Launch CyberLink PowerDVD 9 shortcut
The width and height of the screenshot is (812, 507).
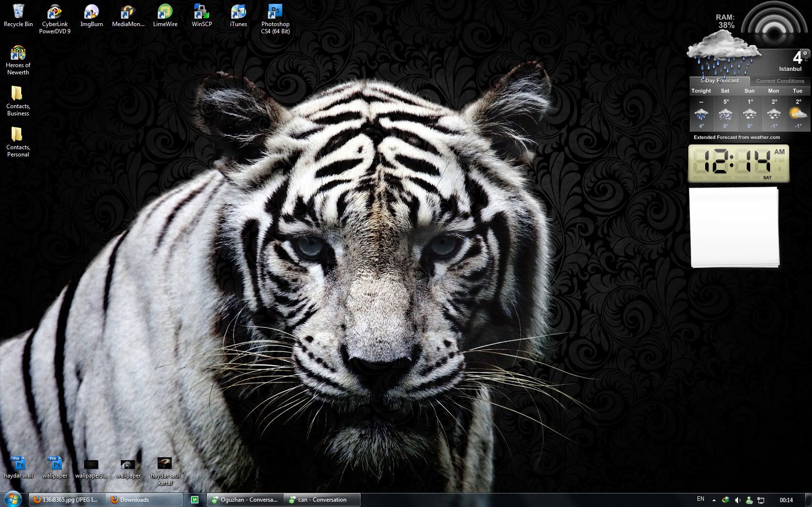tap(55, 12)
